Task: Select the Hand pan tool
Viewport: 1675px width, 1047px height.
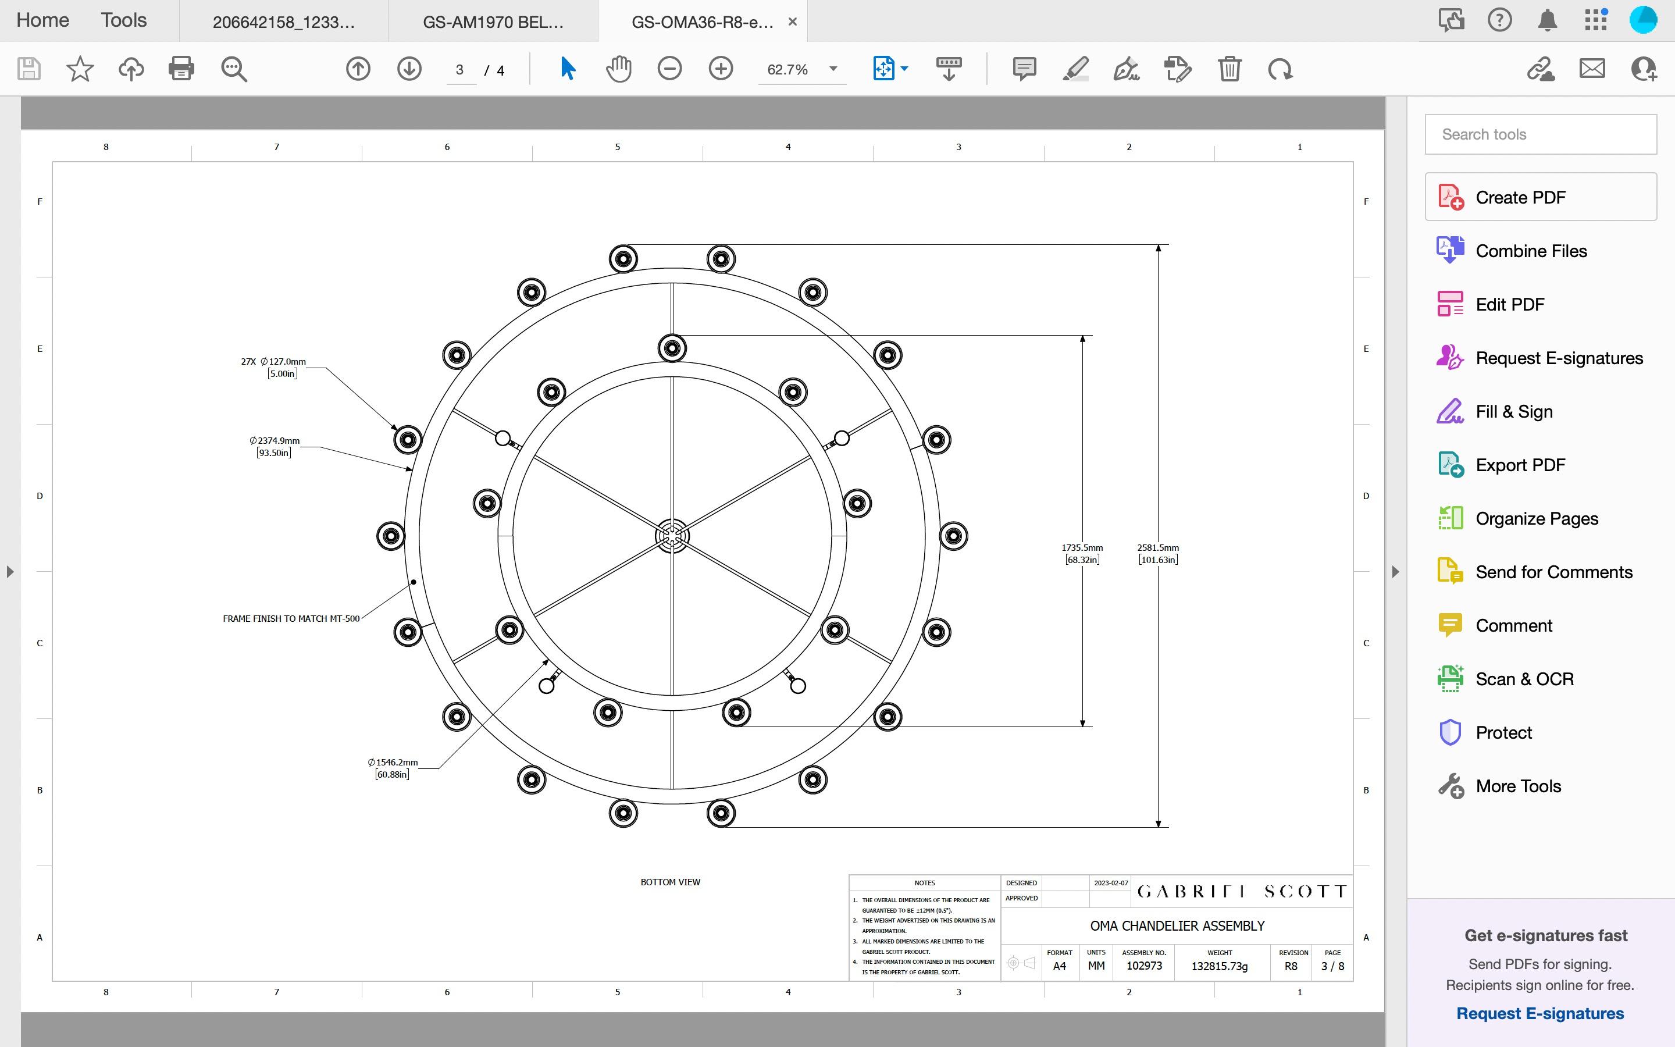Action: coord(618,69)
